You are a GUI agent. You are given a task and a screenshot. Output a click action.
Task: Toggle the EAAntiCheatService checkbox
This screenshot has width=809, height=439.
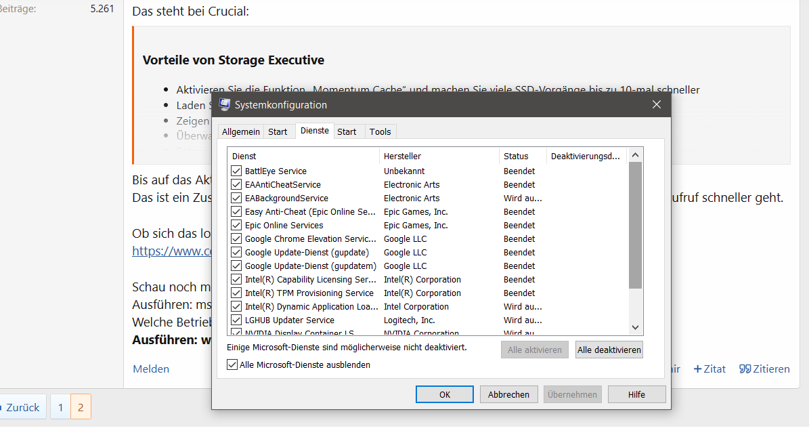click(x=236, y=184)
